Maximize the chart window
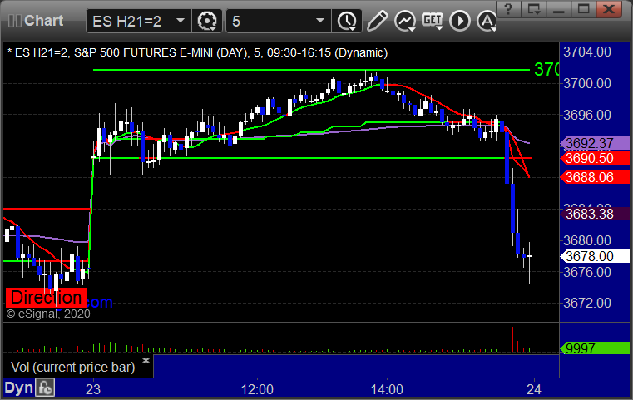This screenshot has height=400, width=633. pos(583,9)
